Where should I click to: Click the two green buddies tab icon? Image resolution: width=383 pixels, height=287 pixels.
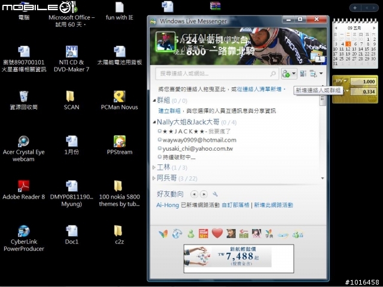pos(297,234)
